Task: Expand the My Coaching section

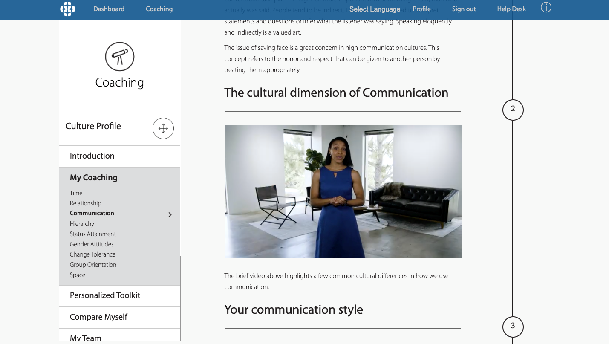Action: click(94, 178)
